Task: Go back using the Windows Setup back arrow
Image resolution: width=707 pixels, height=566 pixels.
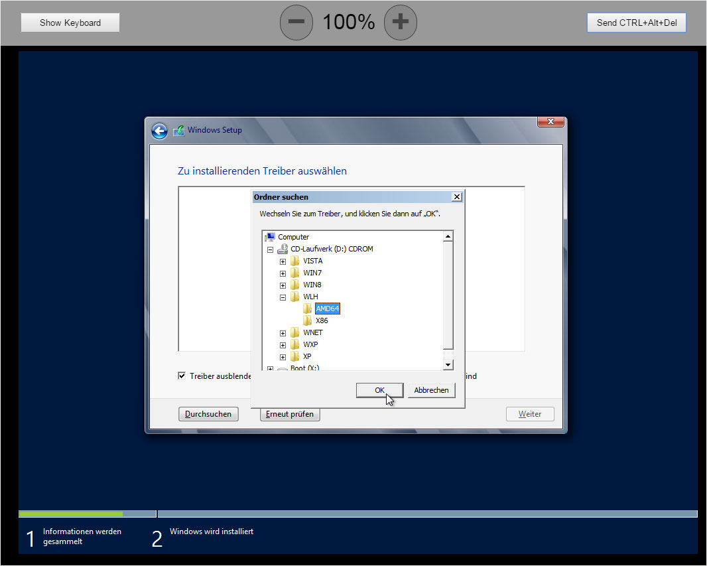Action: pos(160,131)
